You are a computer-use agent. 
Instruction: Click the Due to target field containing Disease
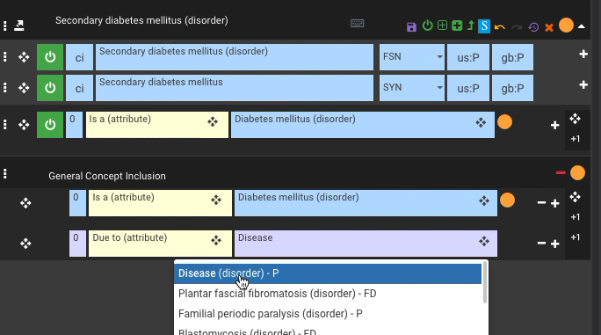(x=366, y=244)
